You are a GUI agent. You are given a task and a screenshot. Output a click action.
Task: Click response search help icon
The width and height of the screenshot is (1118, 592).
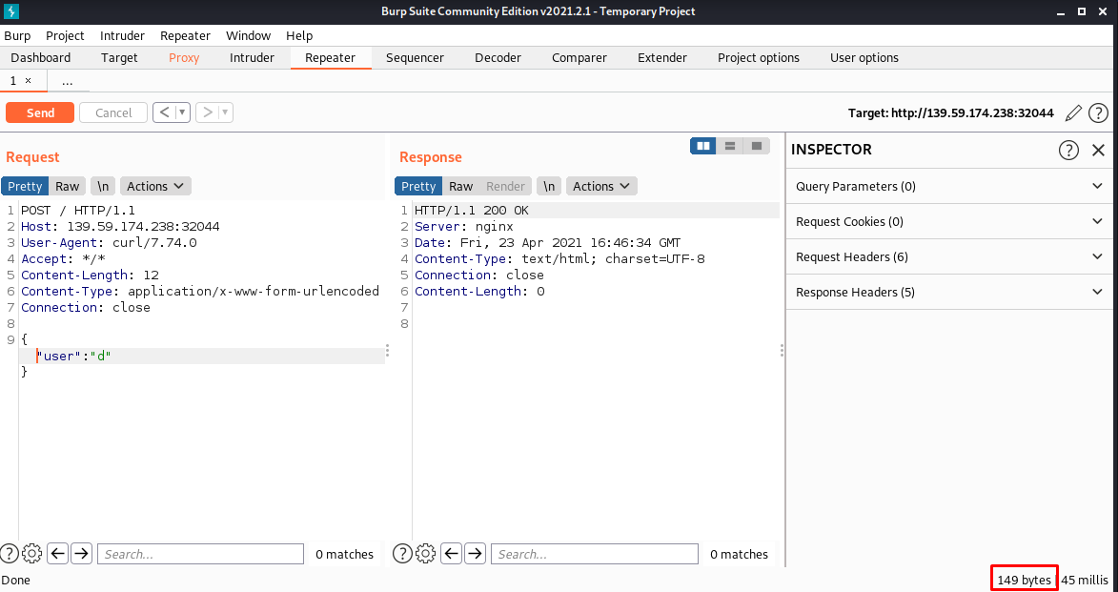point(403,554)
